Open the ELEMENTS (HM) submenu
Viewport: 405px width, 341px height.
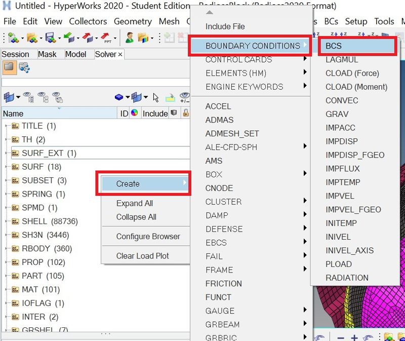click(244, 73)
